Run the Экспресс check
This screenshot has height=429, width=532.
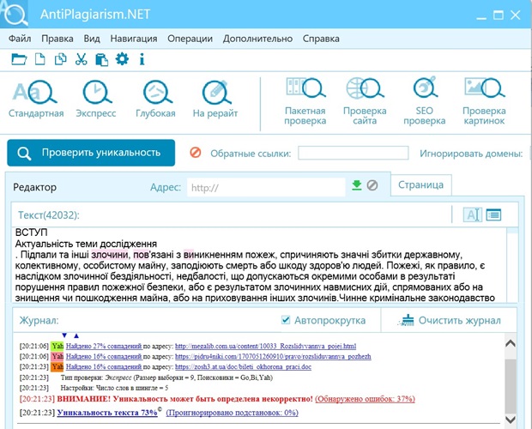pos(96,99)
